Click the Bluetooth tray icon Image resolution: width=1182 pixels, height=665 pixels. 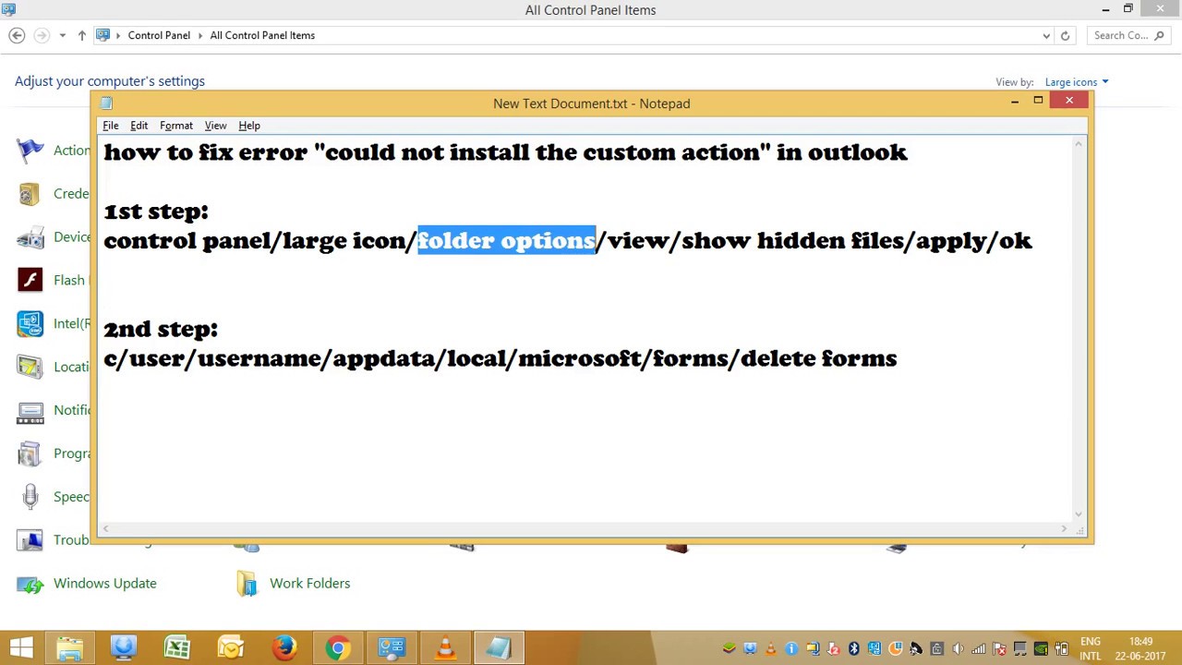[854, 648]
